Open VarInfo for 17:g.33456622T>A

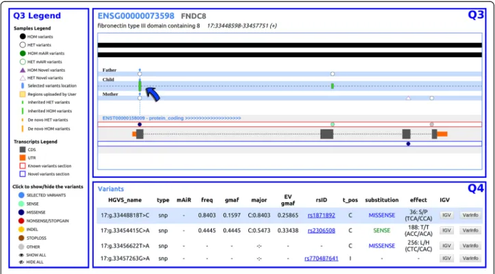click(x=470, y=245)
